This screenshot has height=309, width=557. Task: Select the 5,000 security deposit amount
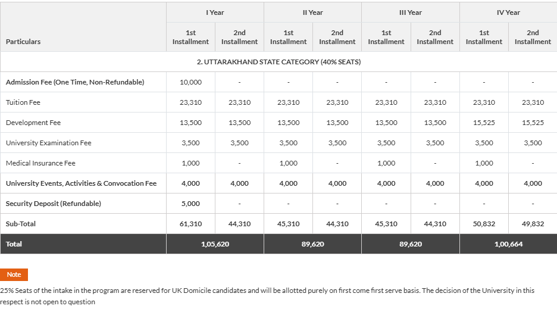[x=190, y=204]
